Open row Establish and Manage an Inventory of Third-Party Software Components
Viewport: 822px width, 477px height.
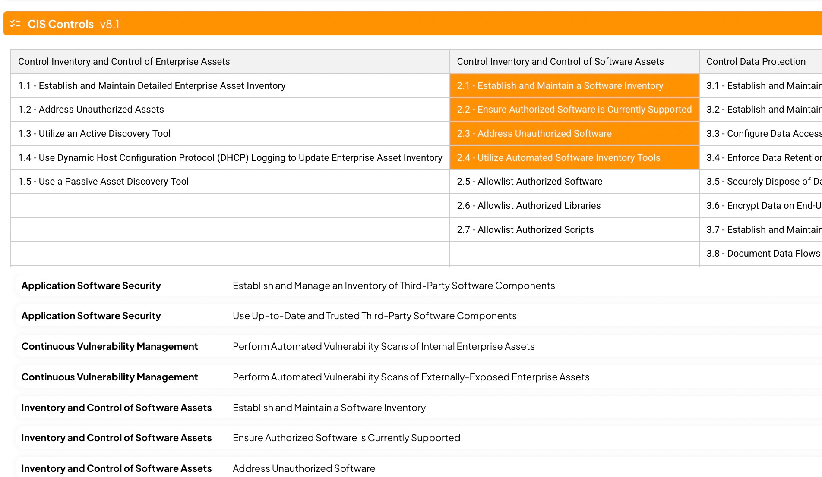(x=419, y=286)
